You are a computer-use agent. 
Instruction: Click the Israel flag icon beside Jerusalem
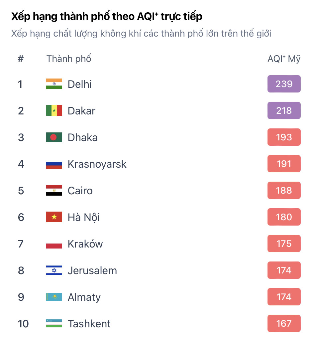[54, 270]
